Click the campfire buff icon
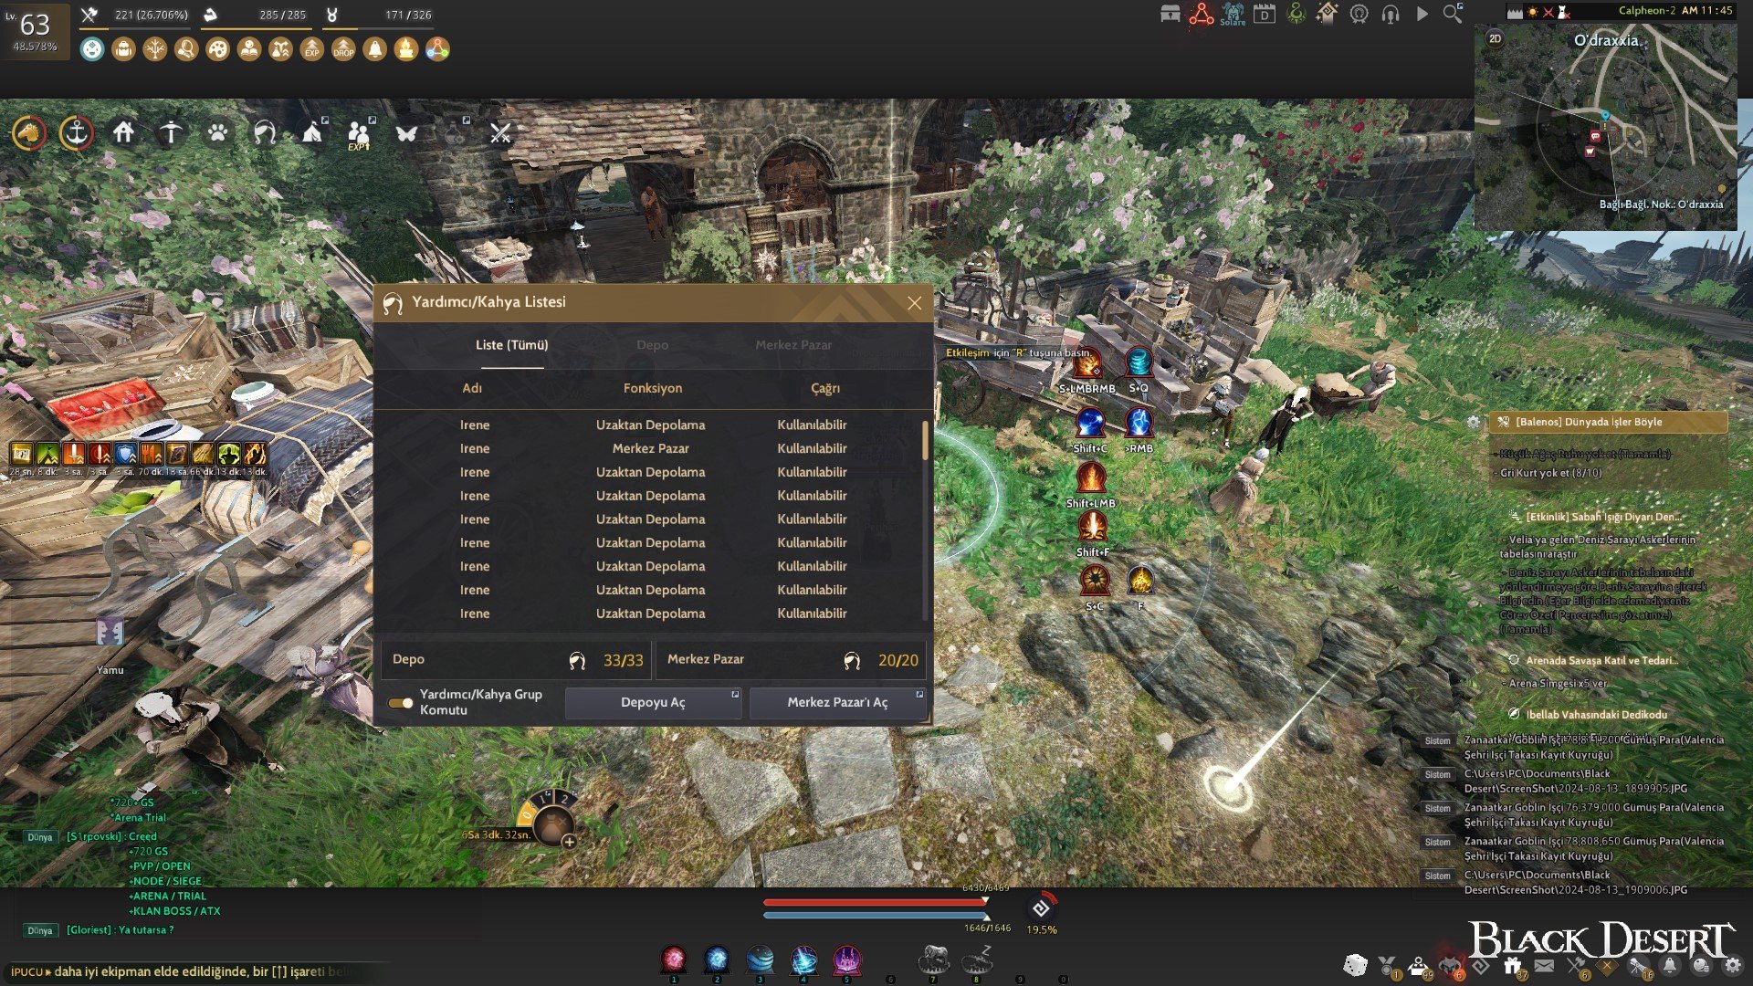The image size is (1753, 986). click(406, 49)
